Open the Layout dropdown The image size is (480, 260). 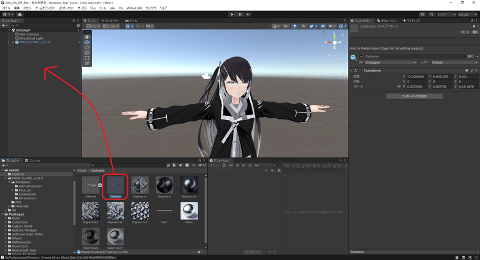pos(468,14)
